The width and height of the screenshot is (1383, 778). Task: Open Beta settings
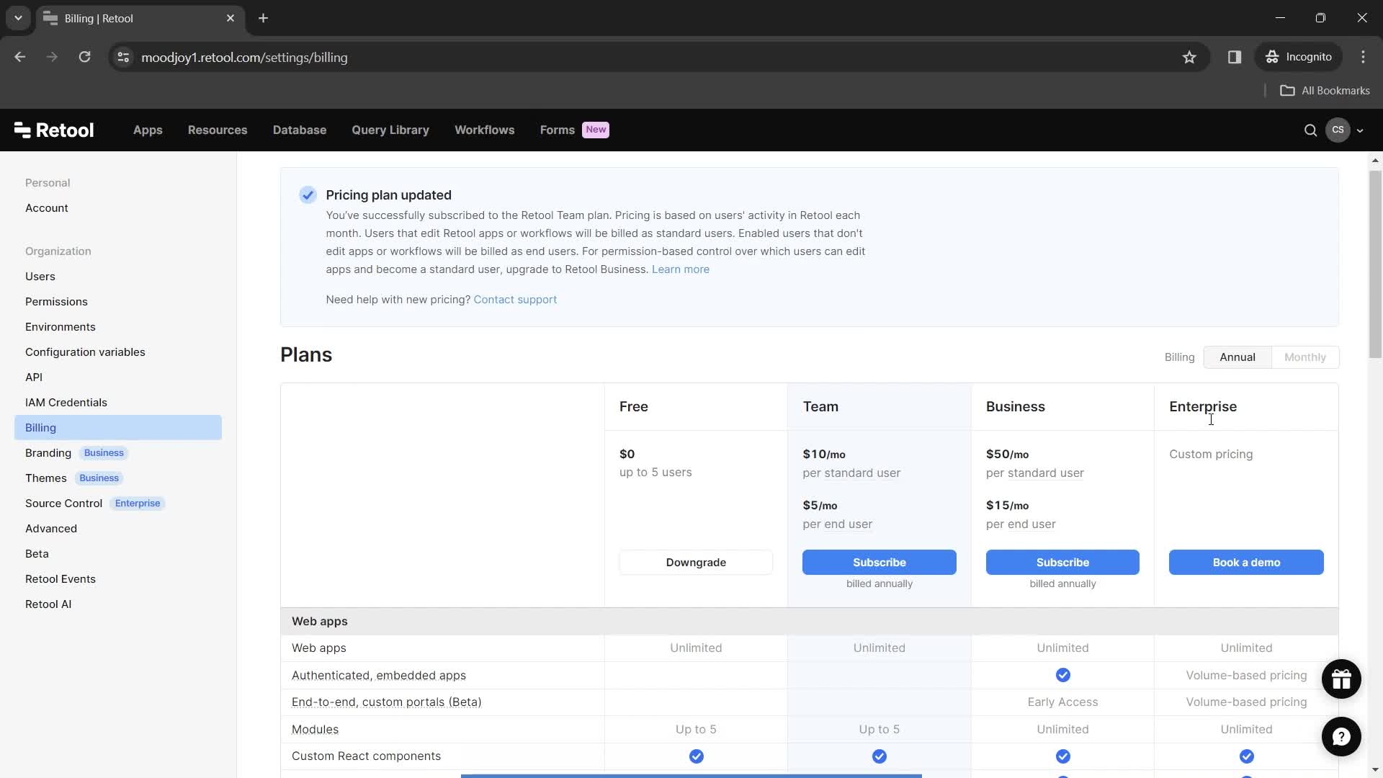37,554
